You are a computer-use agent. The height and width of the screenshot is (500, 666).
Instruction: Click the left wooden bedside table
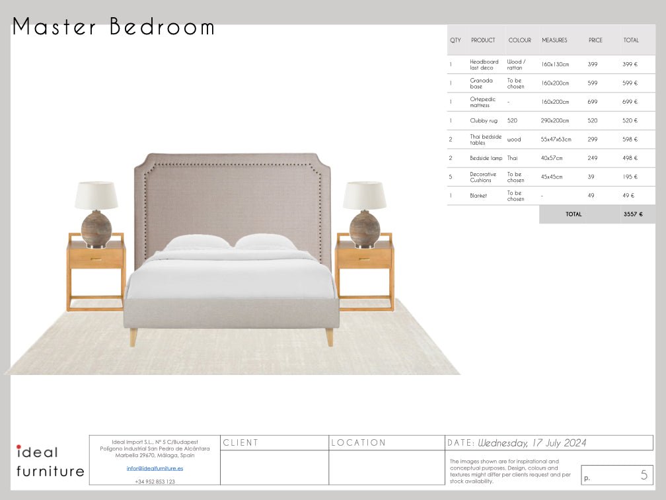coord(96,271)
